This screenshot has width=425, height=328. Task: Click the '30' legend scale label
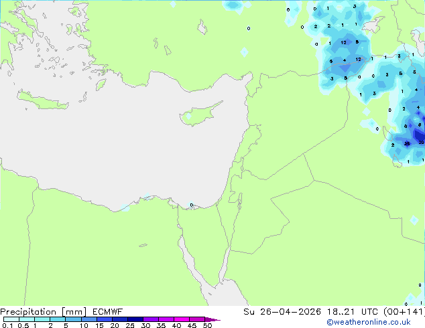145,325
